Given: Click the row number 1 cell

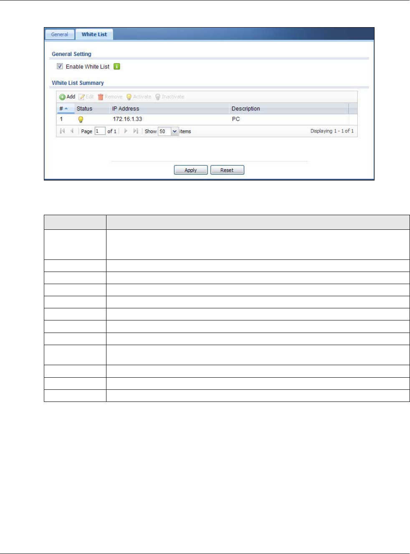Looking at the screenshot, I should pos(61,119).
